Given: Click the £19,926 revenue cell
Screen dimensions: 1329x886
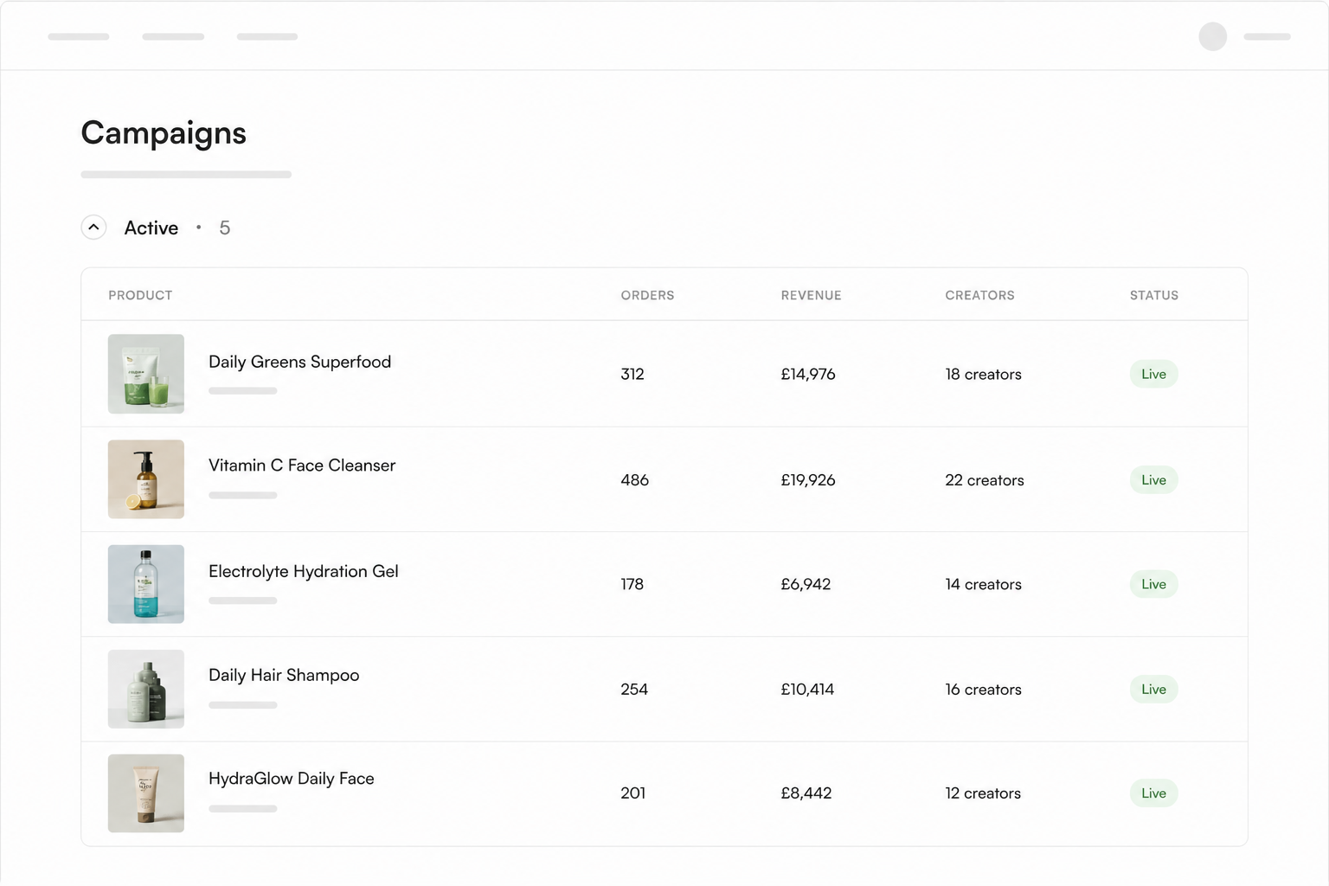Looking at the screenshot, I should coord(808,480).
